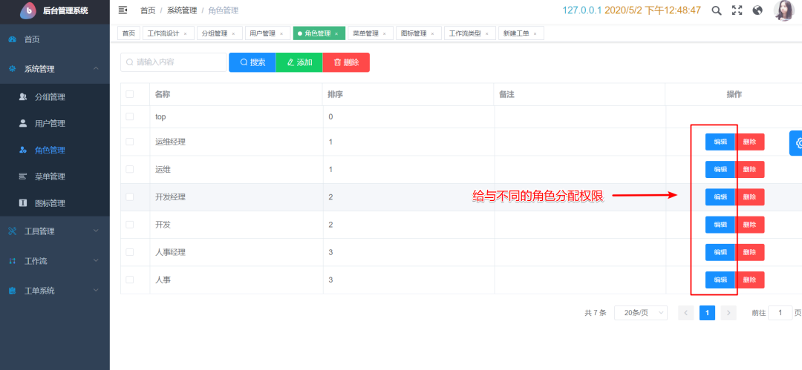Screen dimensions: 802x370
Task: Close the 分组管理 tab
Action: pos(234,33)
